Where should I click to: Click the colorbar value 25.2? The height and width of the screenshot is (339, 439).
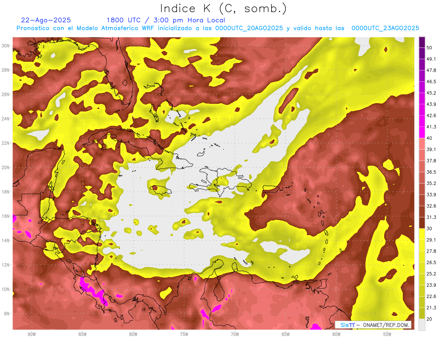point(431,274)
